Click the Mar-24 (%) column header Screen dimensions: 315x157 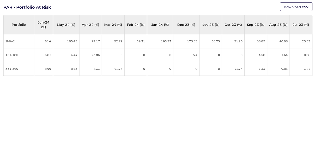coord(113,24)
